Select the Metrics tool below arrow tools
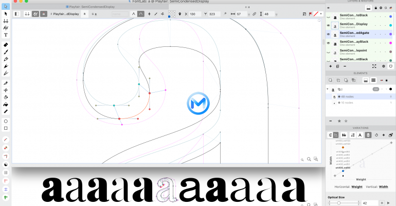 (x=6, y=21)
